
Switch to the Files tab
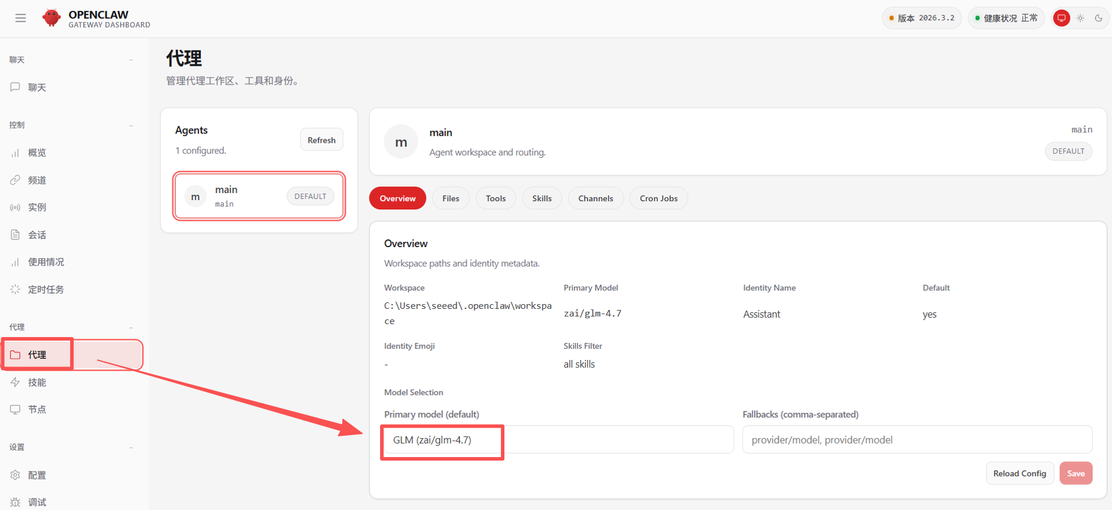450,198
